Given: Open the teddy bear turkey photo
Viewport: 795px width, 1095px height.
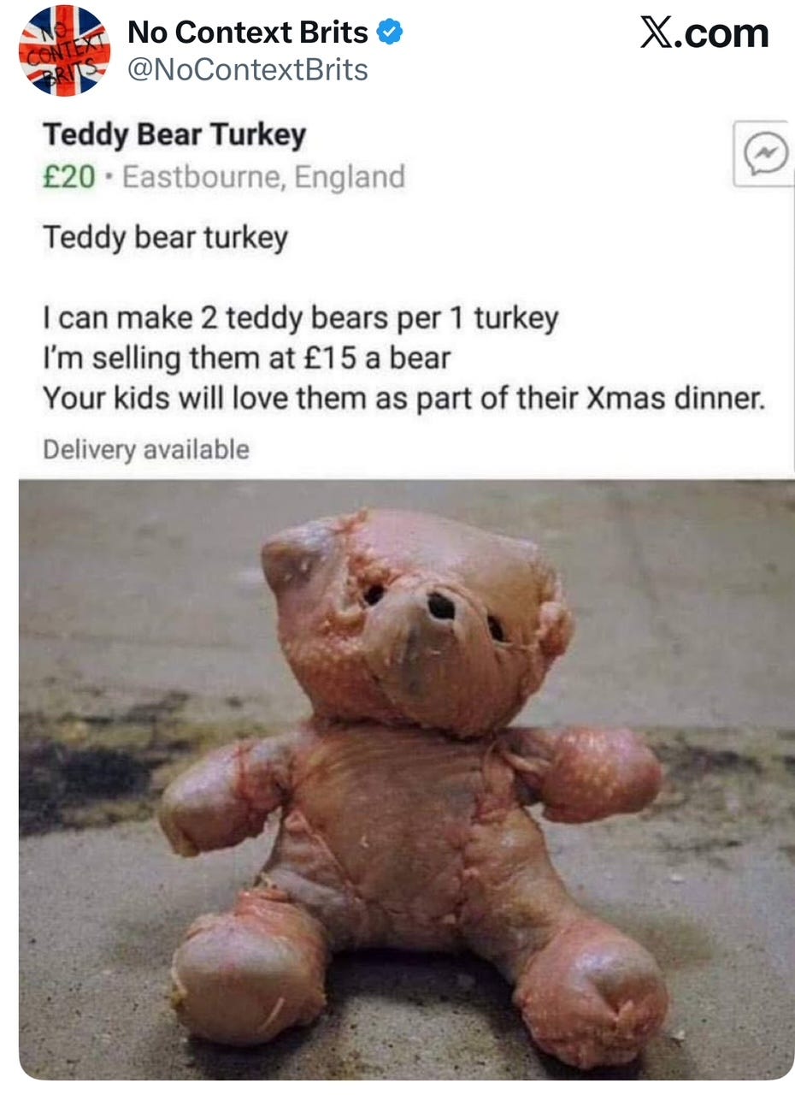Looking at the screenshot, I should (x=406, y=779).
